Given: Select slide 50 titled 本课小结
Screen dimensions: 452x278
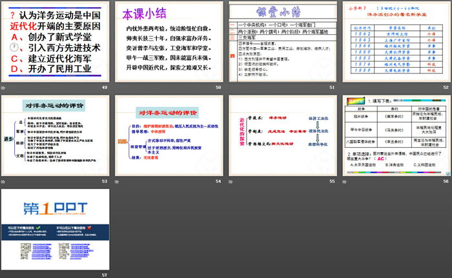Looking at the screenshot, I should click(168, 41).
